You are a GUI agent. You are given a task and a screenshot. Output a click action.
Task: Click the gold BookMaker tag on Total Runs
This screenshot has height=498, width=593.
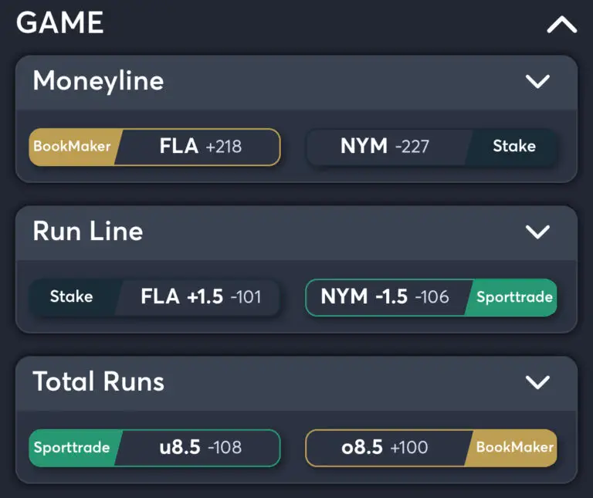tap(514, 448)
